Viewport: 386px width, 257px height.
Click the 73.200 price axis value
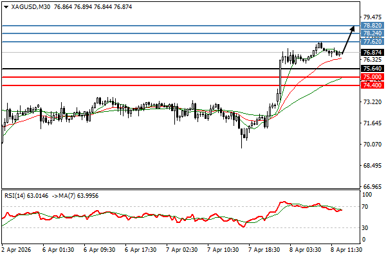[x=372, y=102]
